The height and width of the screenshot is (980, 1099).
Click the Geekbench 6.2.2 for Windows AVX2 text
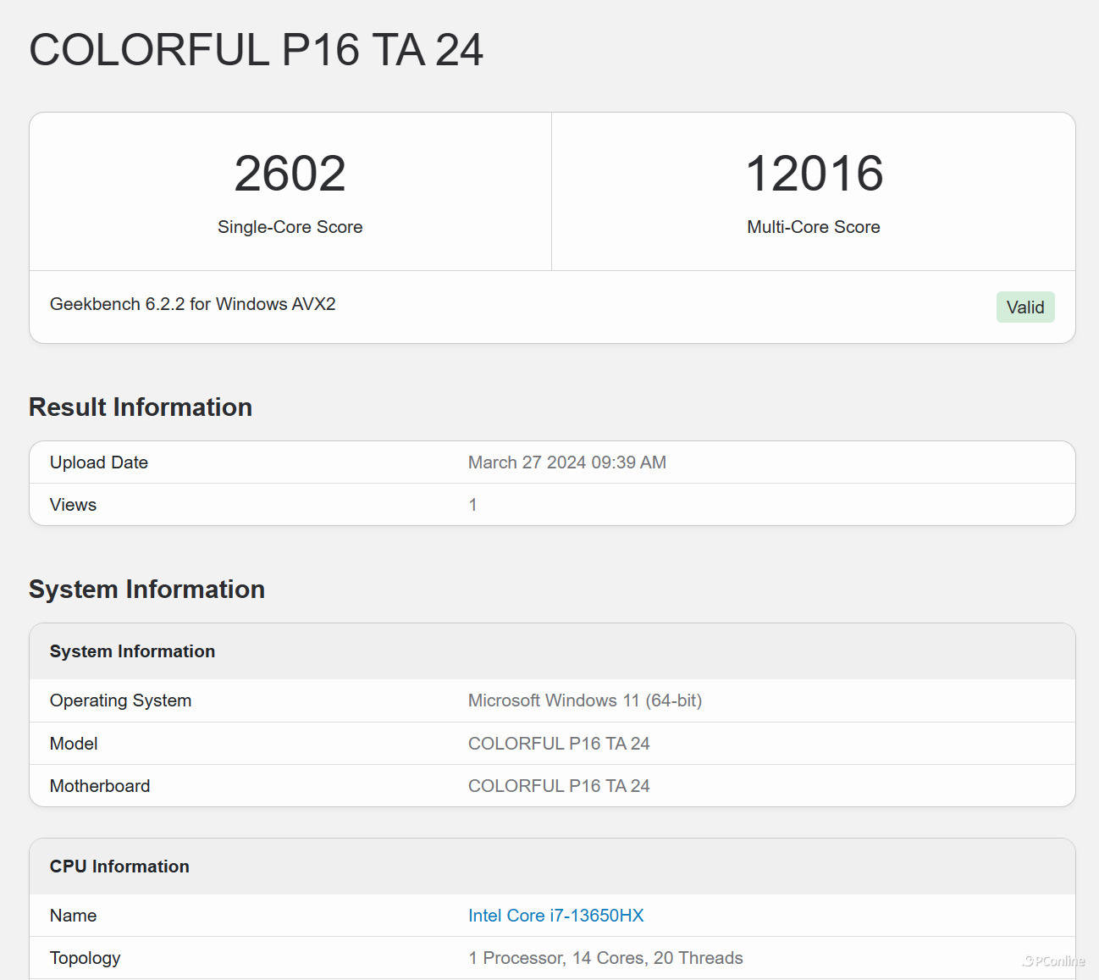(x=192, y=304)
